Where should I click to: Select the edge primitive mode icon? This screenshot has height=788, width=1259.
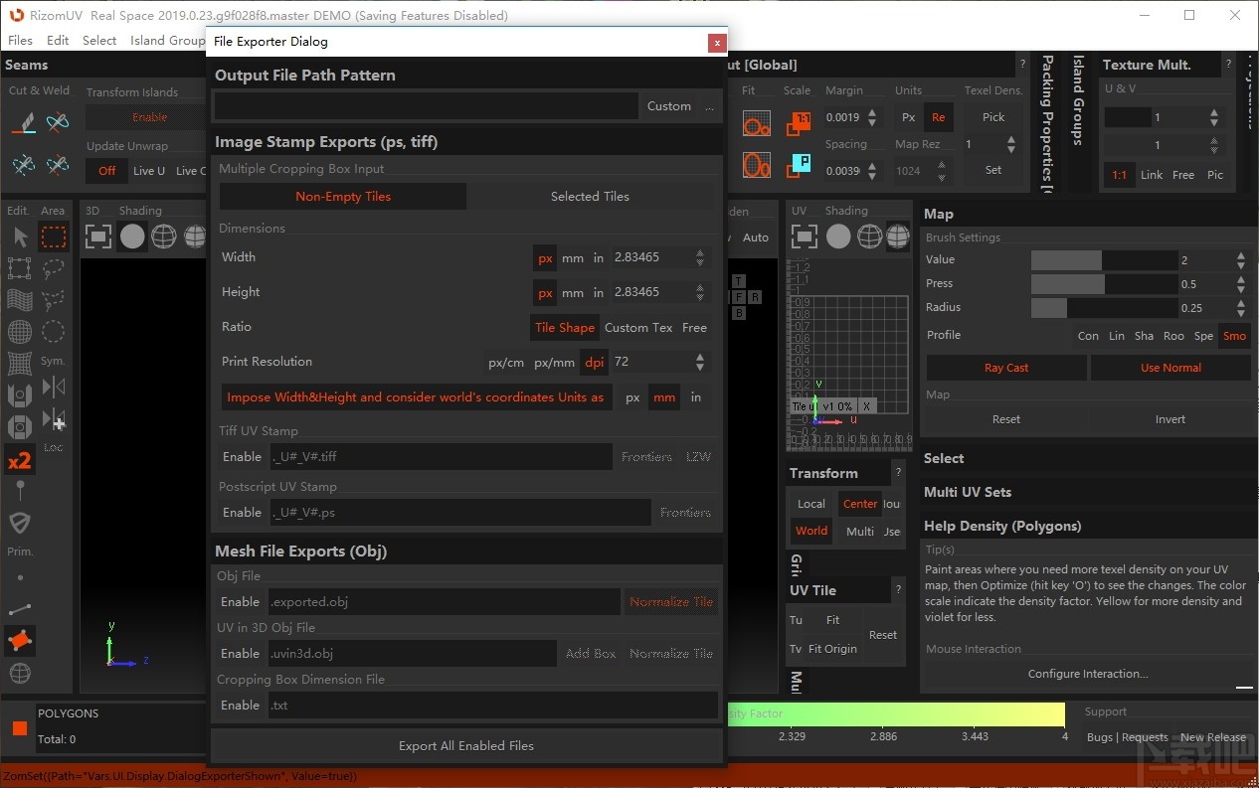click(20, 609)
